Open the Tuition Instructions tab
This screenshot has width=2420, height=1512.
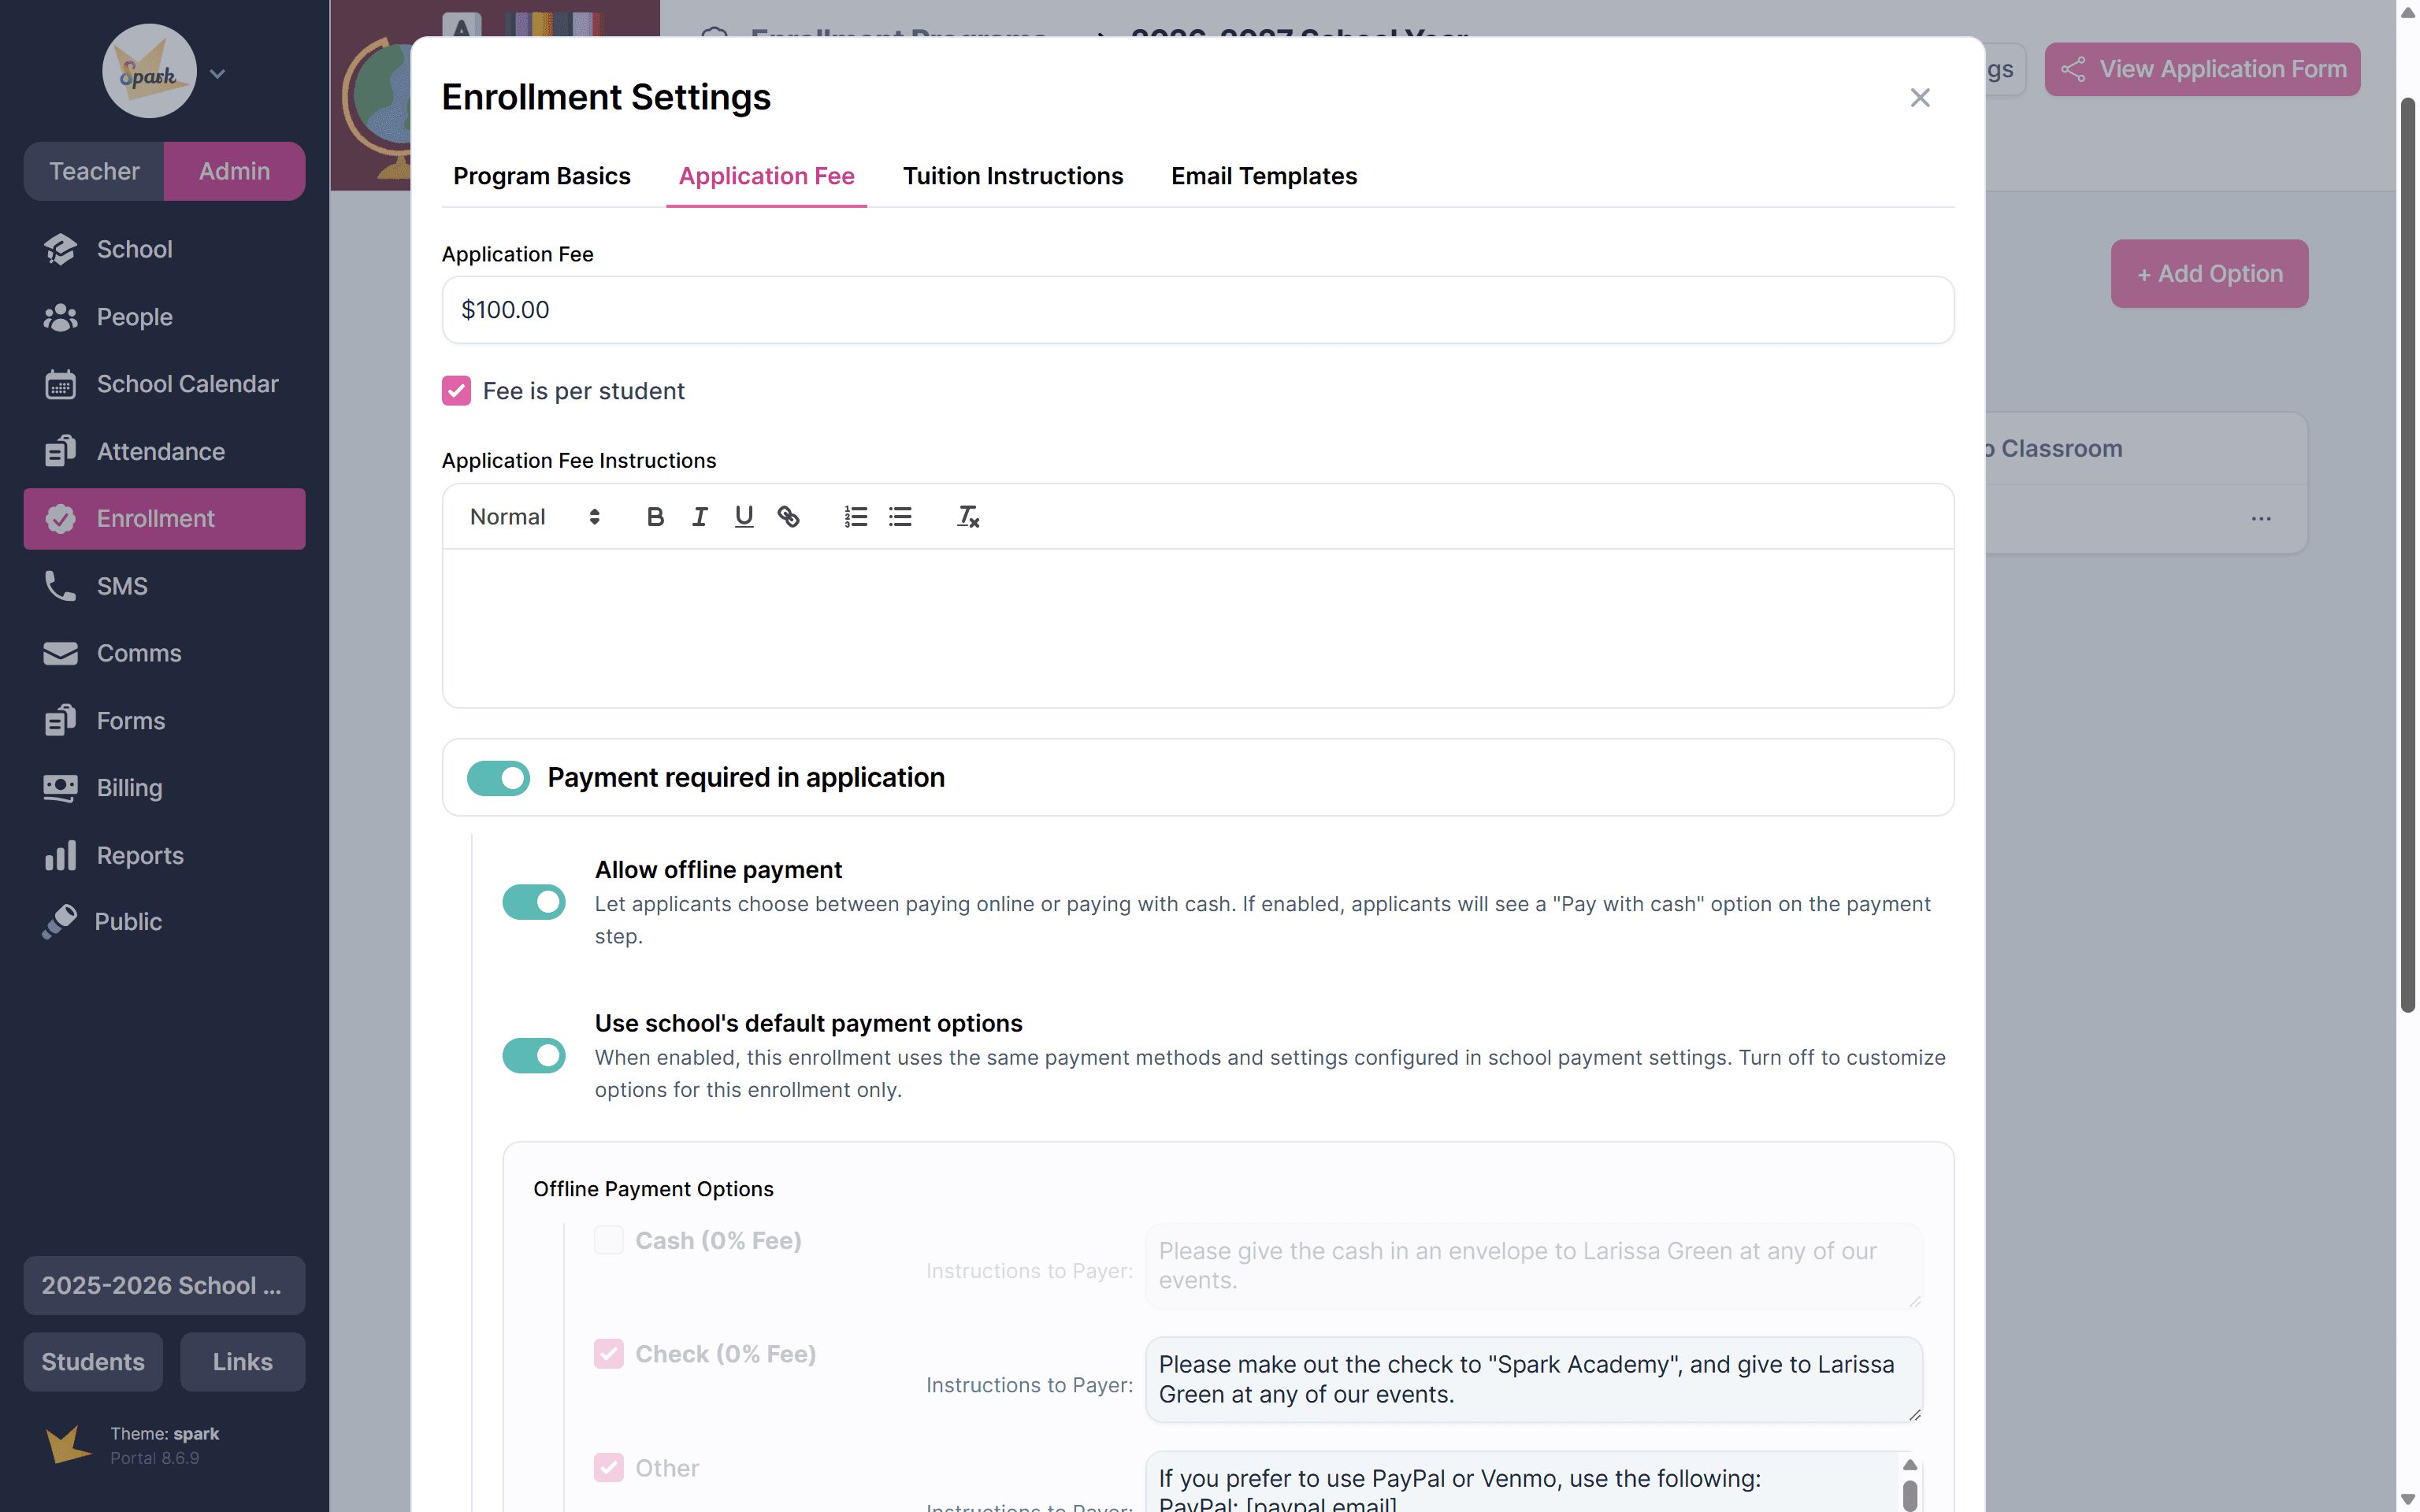tap(1013, 176)
